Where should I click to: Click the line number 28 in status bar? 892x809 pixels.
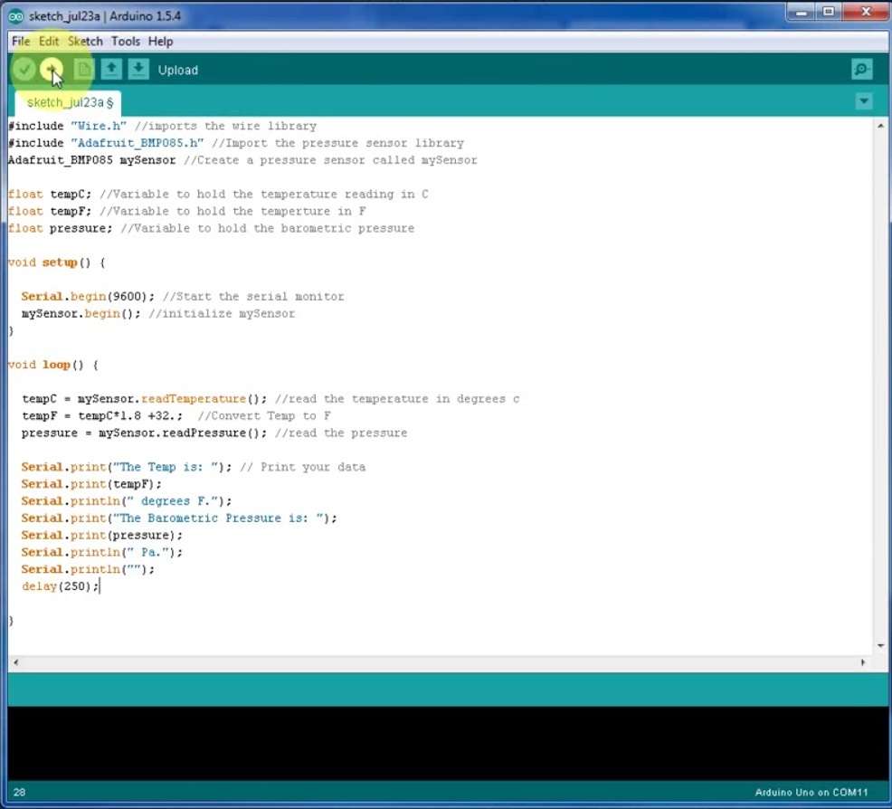tap(19, 792)
